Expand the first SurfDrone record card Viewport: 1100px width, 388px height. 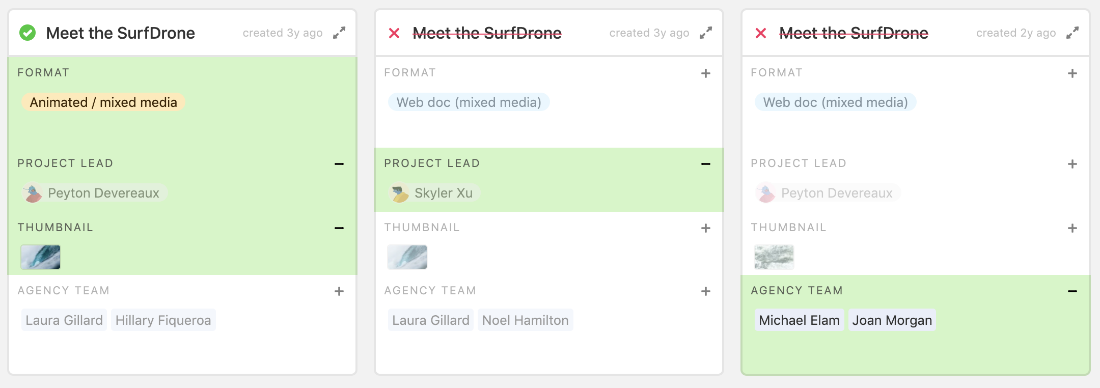(339, 33)
